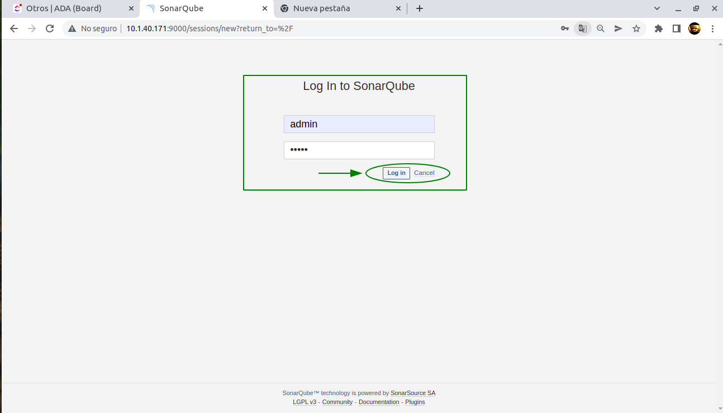The height and width of the screenshot is (413, 723).
Task: Open the SonarSource SA link
Action: pyautogui.click(x=413, y=393)
